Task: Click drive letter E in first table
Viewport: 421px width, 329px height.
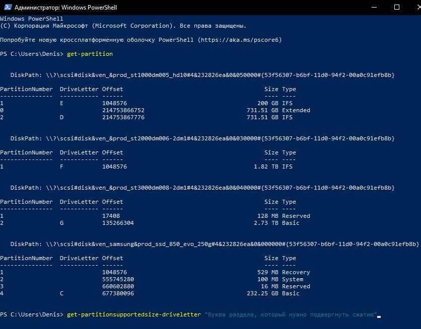Action: click(x=62, y=103)
